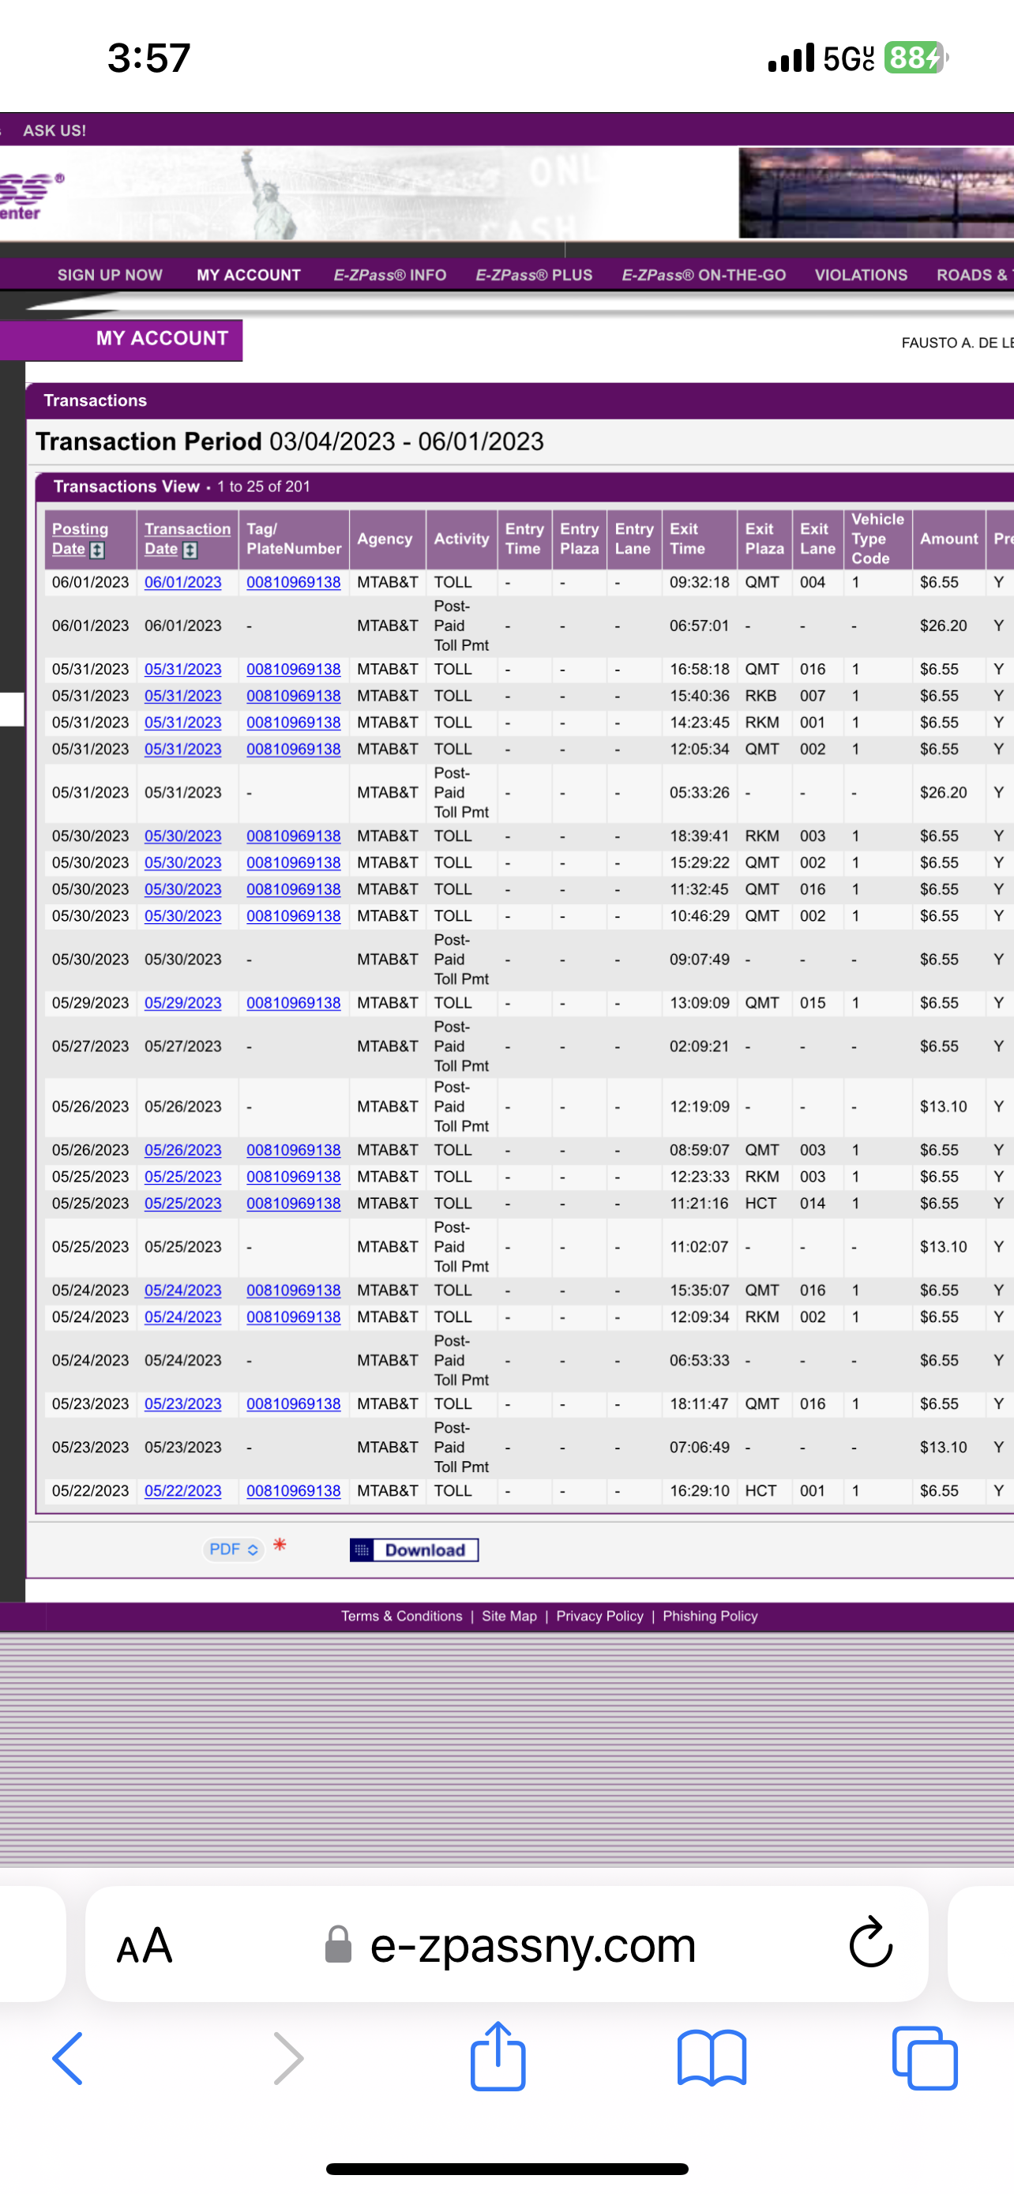Open tag link for 08:59:07 toll
This screenshot has height=2194, width=1014.
pyautogui.click(x=293, y=1150)
